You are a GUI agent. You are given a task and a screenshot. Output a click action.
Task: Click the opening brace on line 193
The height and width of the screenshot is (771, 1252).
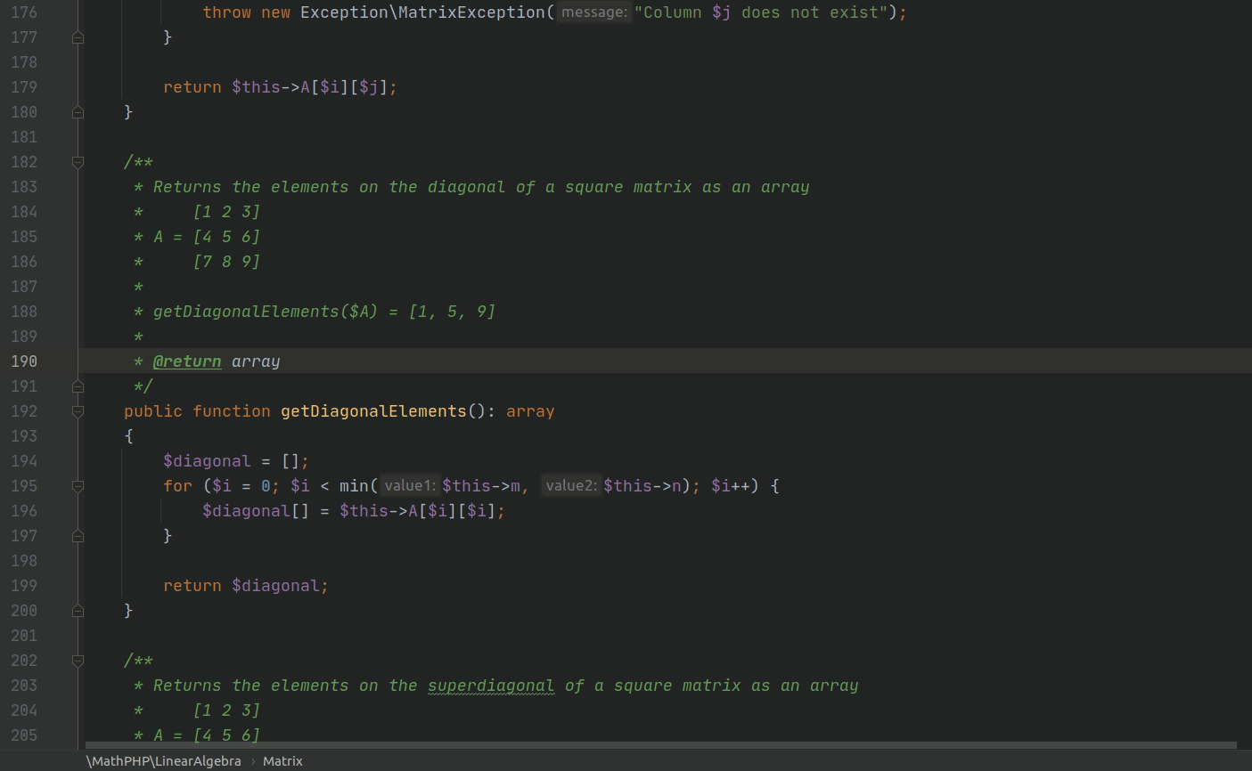pos(128,436)
